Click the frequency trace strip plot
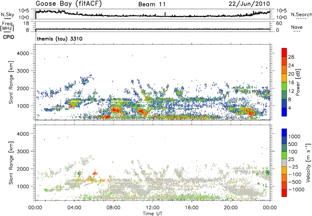This screenshot has height=216, width=312. pyautogui.click(x=152, y=27)
